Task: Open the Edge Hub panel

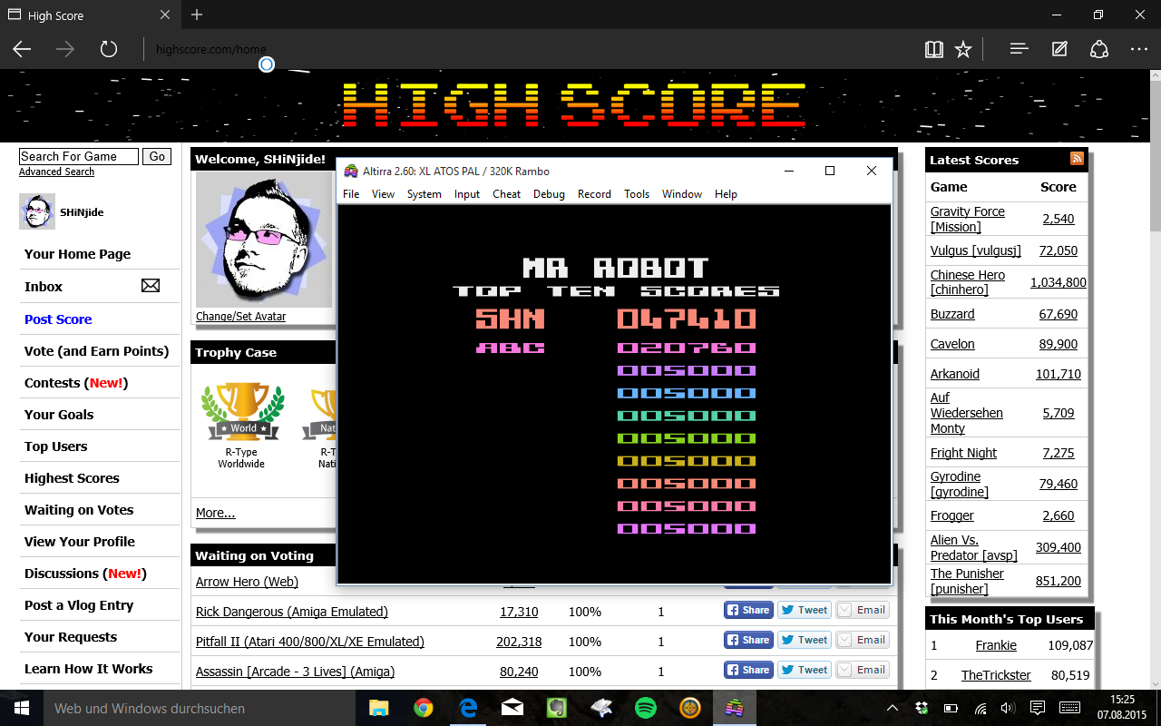Action: [x=1019, y=49]
